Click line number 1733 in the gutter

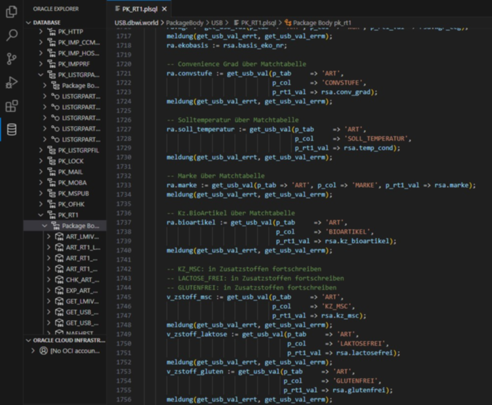124,185
